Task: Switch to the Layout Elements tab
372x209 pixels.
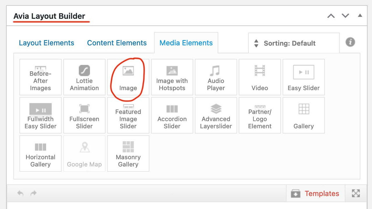Action: (x=46, y=43)
